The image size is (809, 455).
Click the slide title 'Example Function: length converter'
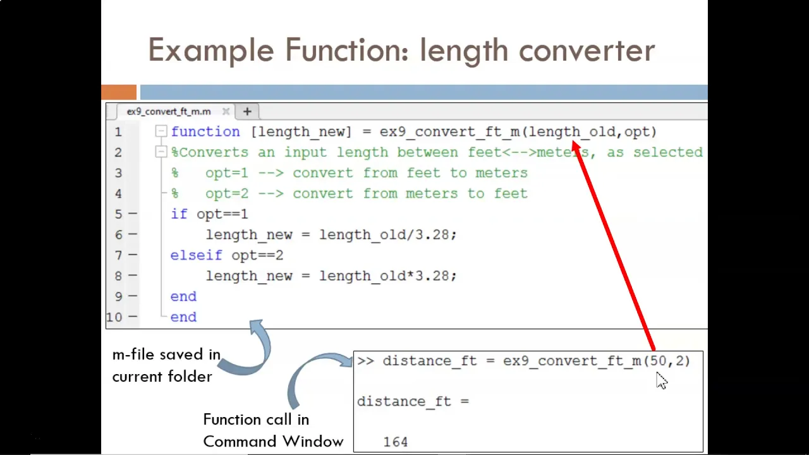(x=401, y=50)
